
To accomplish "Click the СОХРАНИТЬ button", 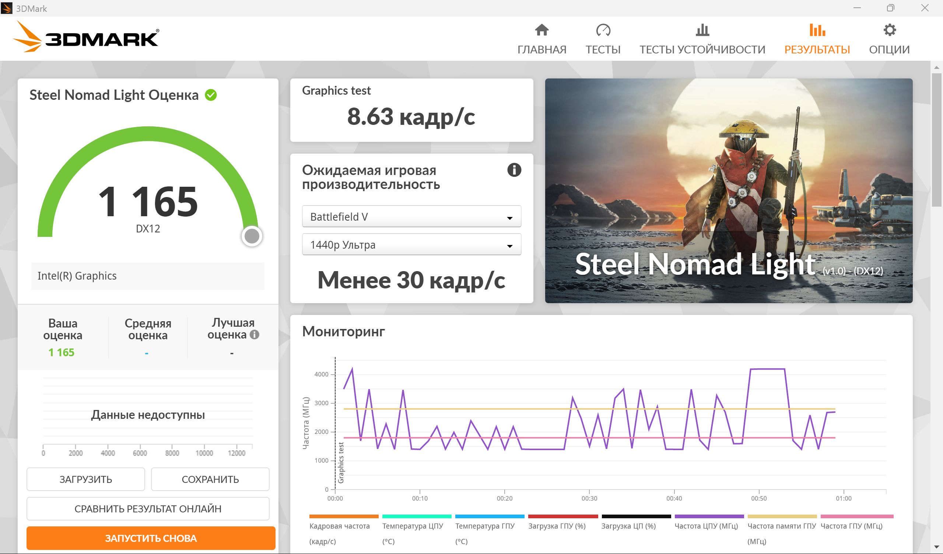I will click(x=210, y=479).
